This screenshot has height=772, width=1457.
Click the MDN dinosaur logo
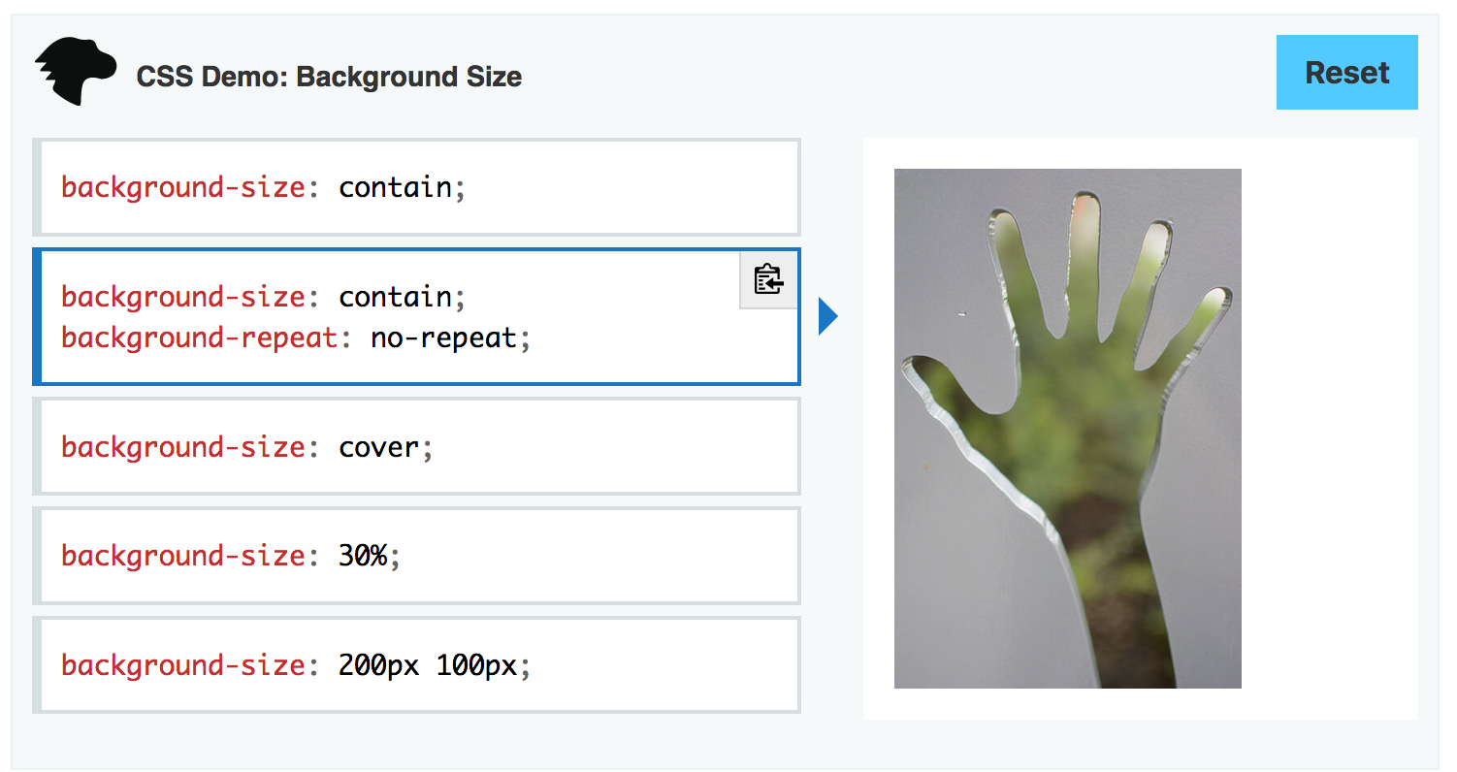[76, 73]
